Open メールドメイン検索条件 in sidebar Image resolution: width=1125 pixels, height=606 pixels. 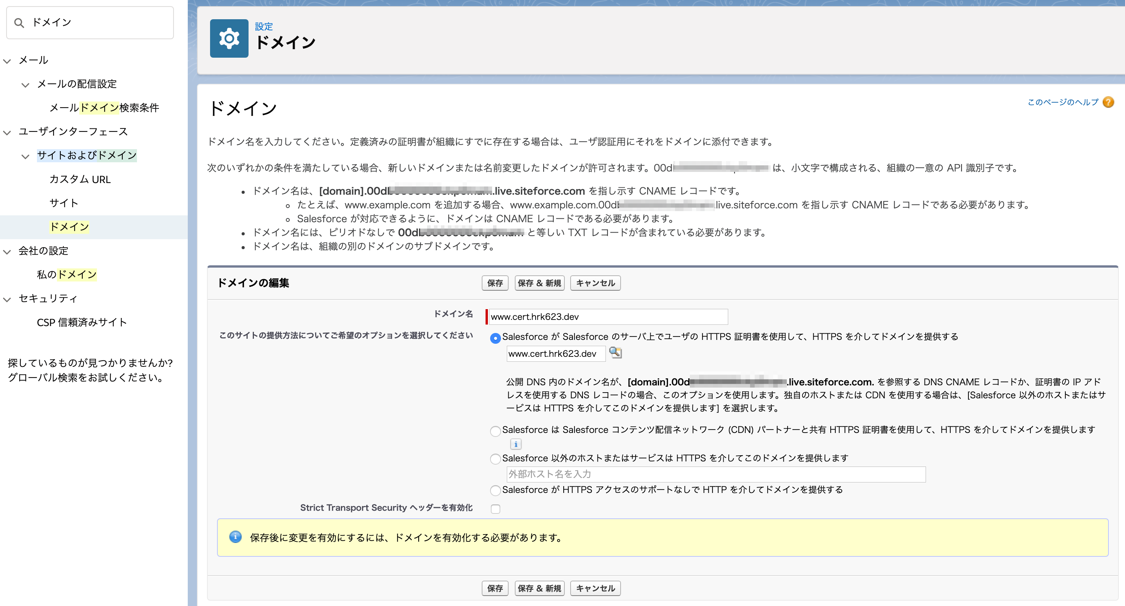(104, 108)
